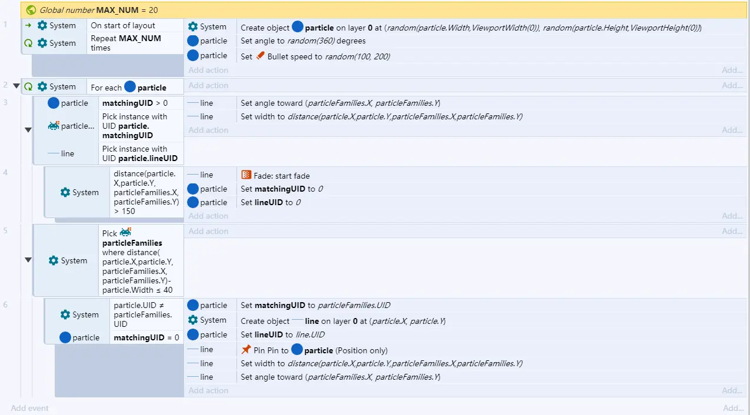
Task: Click Add action in the For each particle row
Action: click(x=208, y=85)
